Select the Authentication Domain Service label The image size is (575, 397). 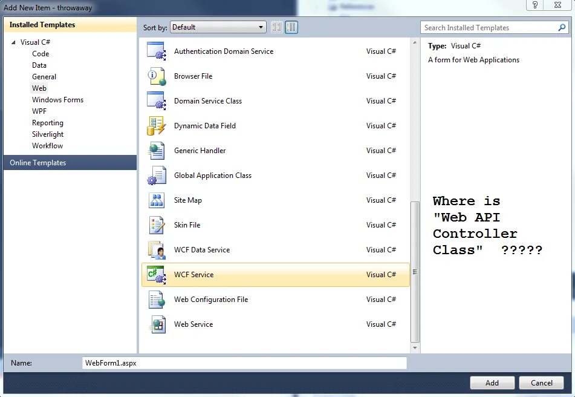[x=224, y=51]
